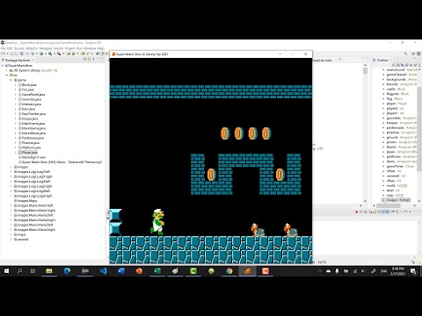Select the Outline view tab
This screenshot has height=316, width=422.
click(382, 60)
